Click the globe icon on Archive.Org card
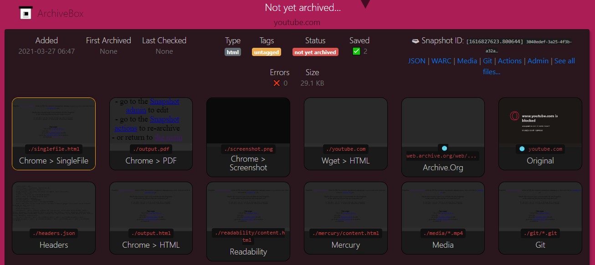The image size is (595, 265). click(x=445, y=148)
